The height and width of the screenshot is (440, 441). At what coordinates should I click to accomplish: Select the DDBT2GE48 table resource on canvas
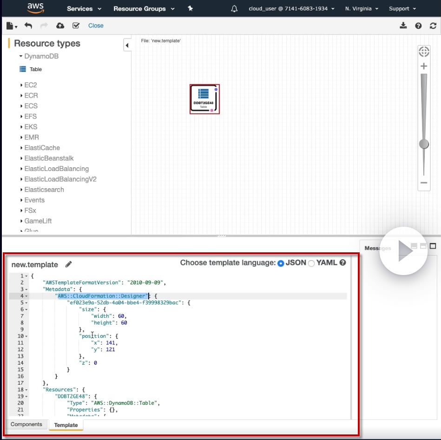point(204,99)
